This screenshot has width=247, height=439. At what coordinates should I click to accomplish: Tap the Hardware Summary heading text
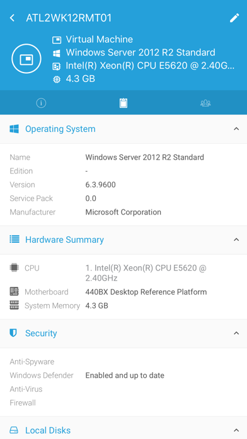coord(65,240)
